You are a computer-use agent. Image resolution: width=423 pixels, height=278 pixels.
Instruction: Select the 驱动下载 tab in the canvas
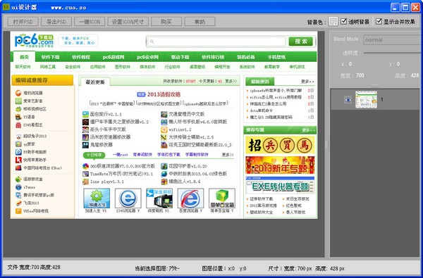(180, 57)
